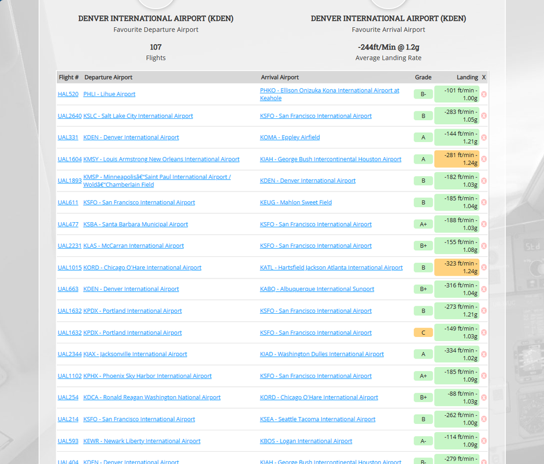Open flight UAL2231 link
544x464 pixels.
70,246
